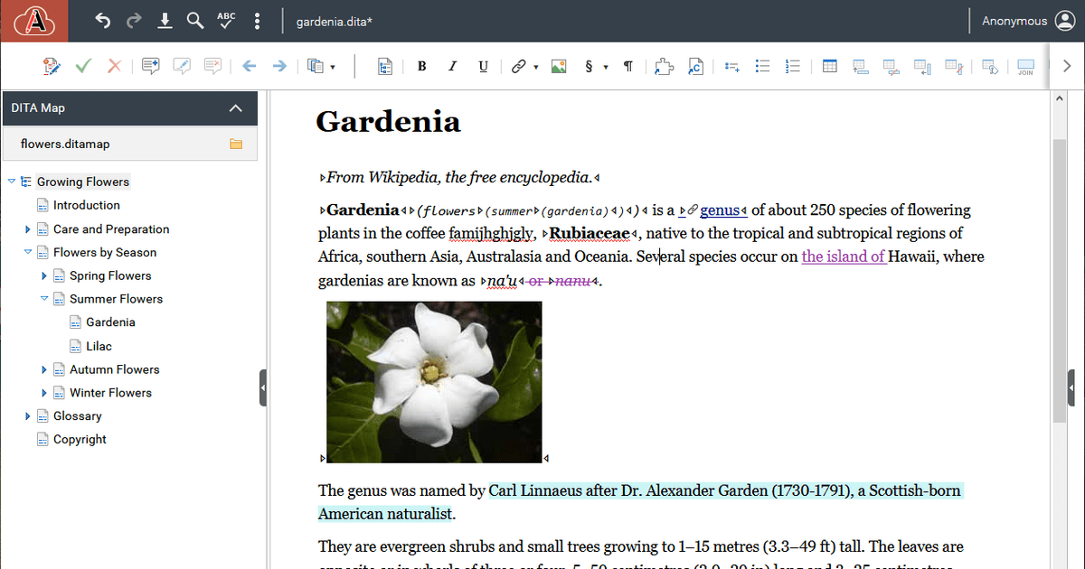Insert a table
Image resolution: width=1085 pixels, height=569 pixels.
(829, 66)
